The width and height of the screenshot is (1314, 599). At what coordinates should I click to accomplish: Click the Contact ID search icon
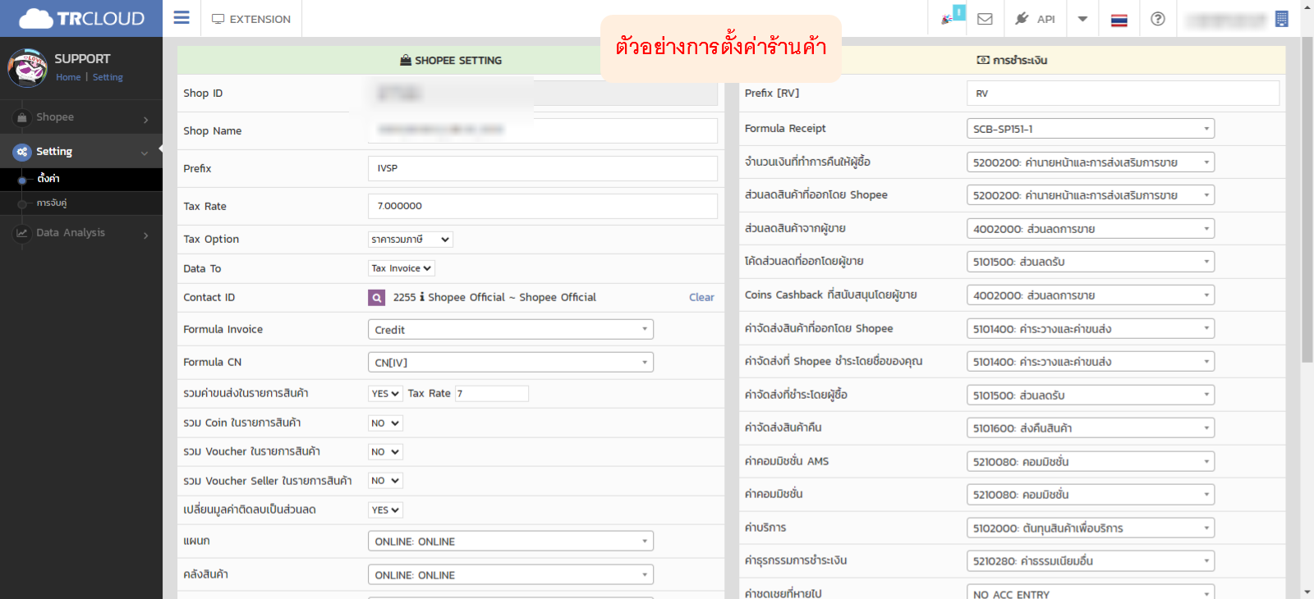(376, 298)
